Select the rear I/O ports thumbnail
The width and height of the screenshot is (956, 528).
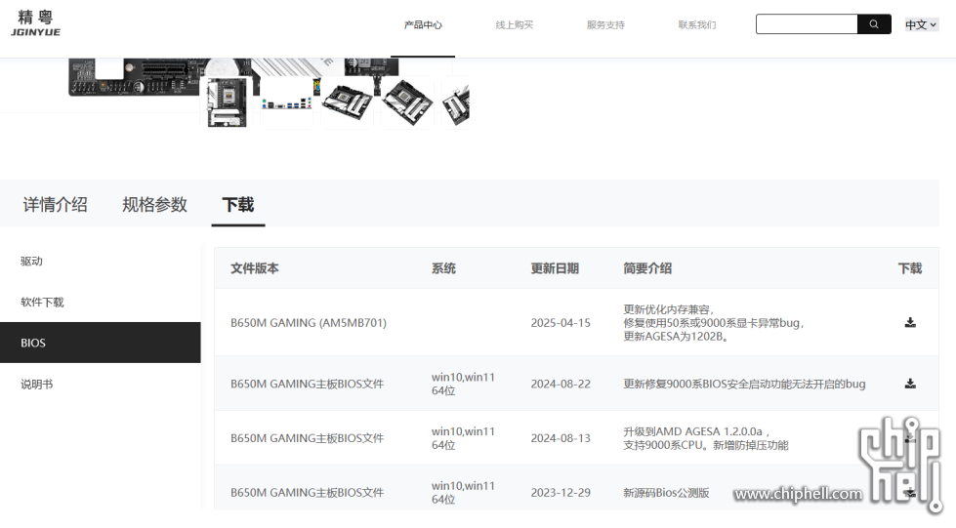click(x=286, y=102)
